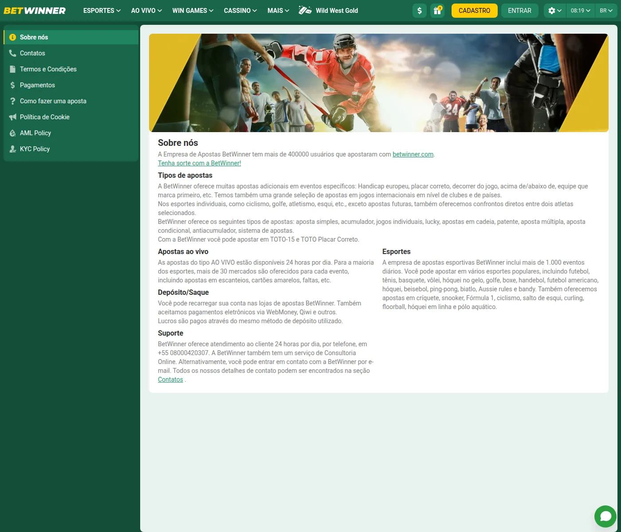Open Termos e Condições page

coord(71,69)
